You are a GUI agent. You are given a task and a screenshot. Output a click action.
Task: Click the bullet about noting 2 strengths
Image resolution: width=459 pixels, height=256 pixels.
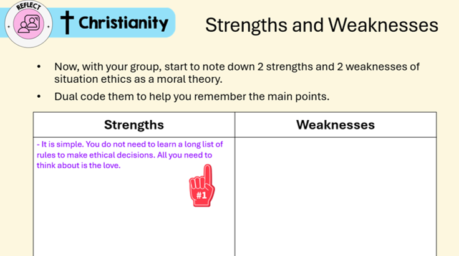(x=237, y=73)
